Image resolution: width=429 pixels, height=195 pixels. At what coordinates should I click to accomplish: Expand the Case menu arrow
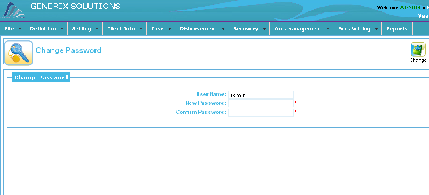(x=169, y=29)
